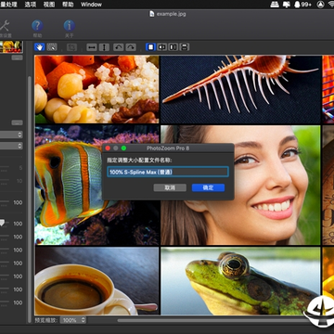334x334 pixels.
Task: Rotate the image clockwise
Action: pos(131,47)
